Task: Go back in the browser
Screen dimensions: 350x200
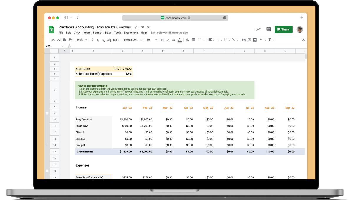Action: pyautogui.click(x=77, y=18)
